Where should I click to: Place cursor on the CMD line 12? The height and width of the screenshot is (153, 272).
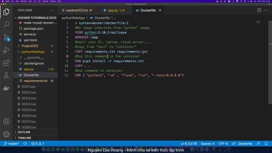(x=129, y=75)
